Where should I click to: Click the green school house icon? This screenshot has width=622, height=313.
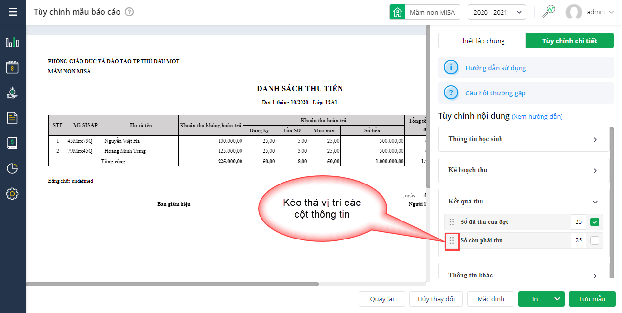[398, 12]
